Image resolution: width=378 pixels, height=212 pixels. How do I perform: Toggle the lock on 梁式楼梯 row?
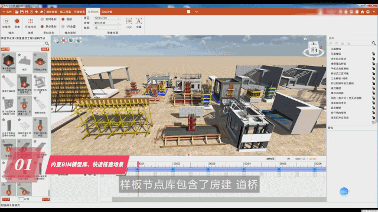click(x=373, y=88)
